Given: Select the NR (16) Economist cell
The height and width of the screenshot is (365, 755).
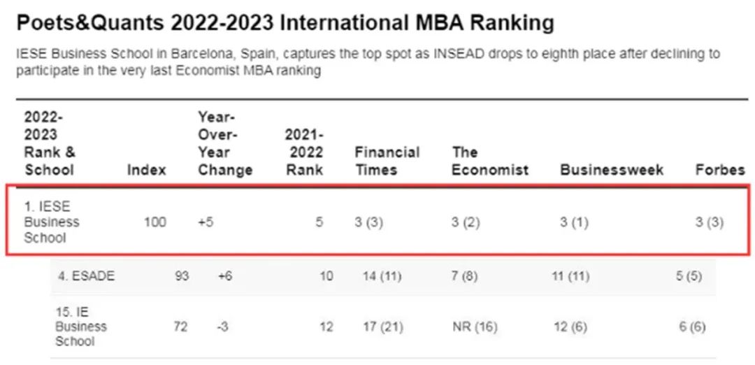Looking at the screenshot, I should click(x=475, y=327).
